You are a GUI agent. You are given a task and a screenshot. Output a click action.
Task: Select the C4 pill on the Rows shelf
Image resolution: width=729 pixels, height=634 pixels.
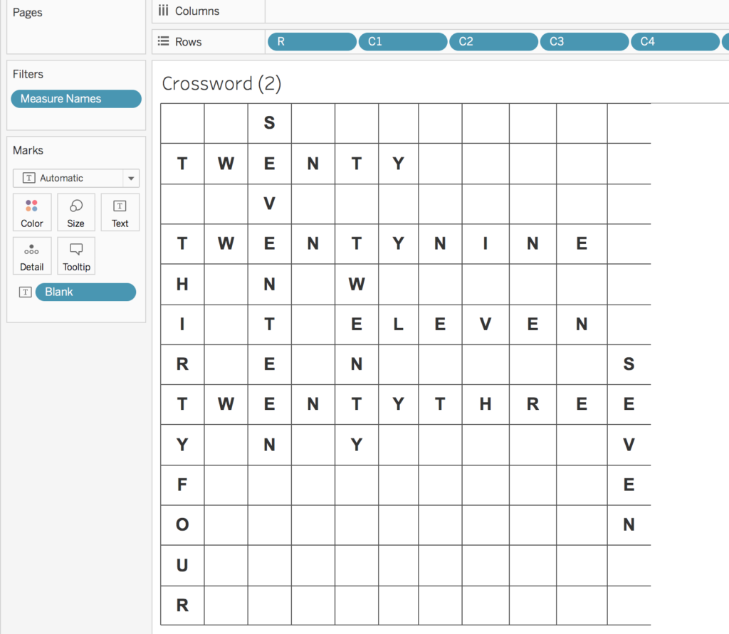[x=674, y=41]
